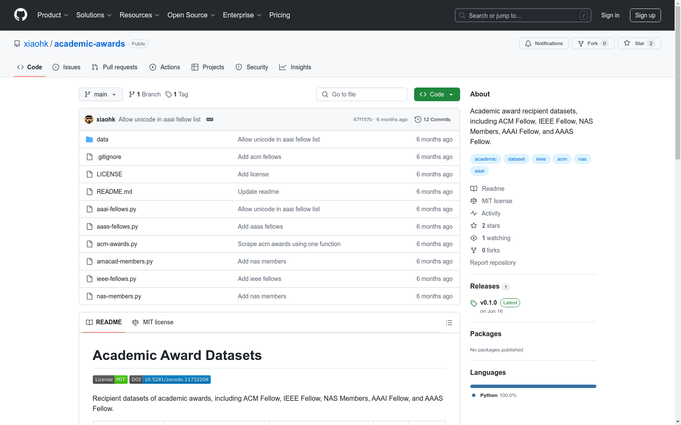Click the Readme book icon in About

pyautogui.click(x=474, y=189)
